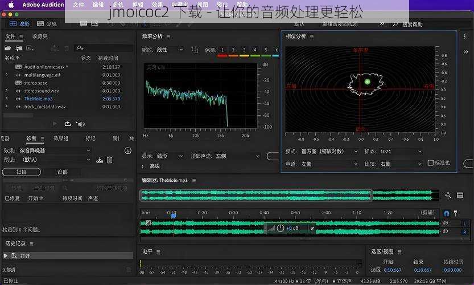Click hold button 5 (green)
Screen dimensions: 474x285
click(x=266, y=50)
